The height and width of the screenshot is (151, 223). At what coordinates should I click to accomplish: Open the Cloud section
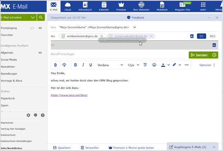point(68,6)
